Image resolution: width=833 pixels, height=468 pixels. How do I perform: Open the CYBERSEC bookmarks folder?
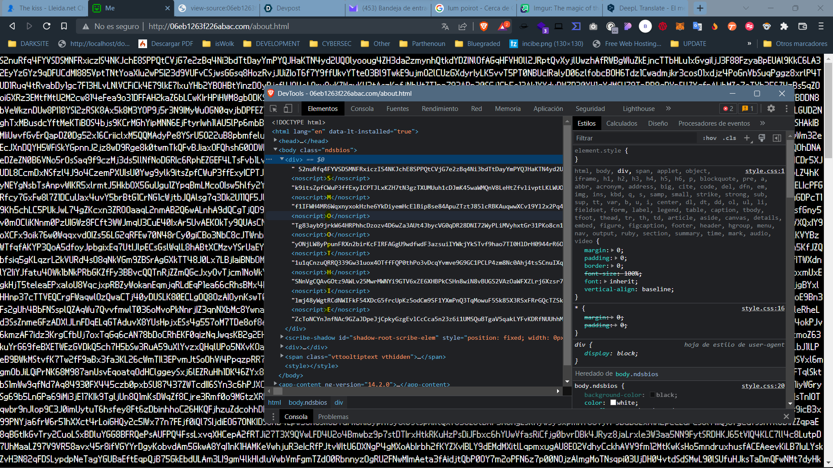(331, 44)
